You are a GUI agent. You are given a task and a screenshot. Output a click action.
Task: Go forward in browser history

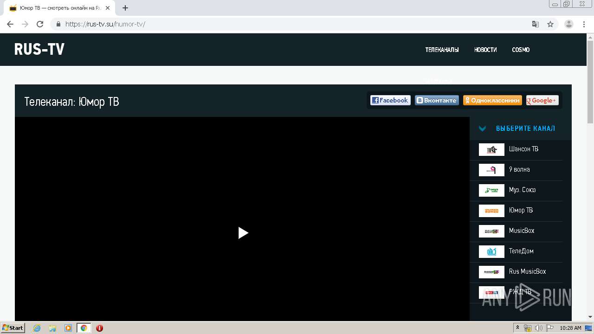(25, 24)
